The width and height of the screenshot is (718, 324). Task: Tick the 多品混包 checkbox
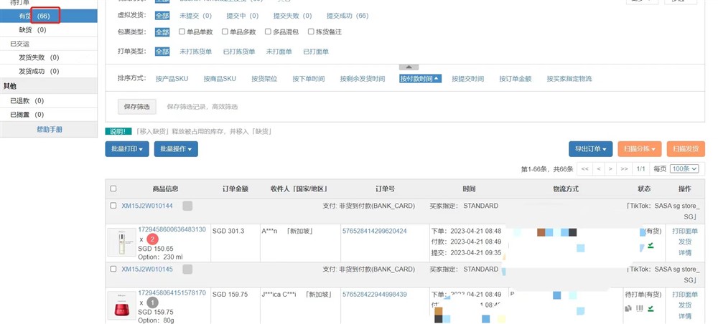tap(268, 32)
